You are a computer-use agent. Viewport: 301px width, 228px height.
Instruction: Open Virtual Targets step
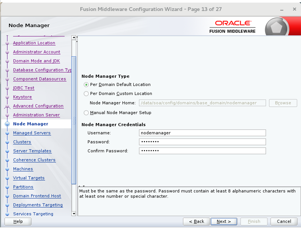(29, 178)
